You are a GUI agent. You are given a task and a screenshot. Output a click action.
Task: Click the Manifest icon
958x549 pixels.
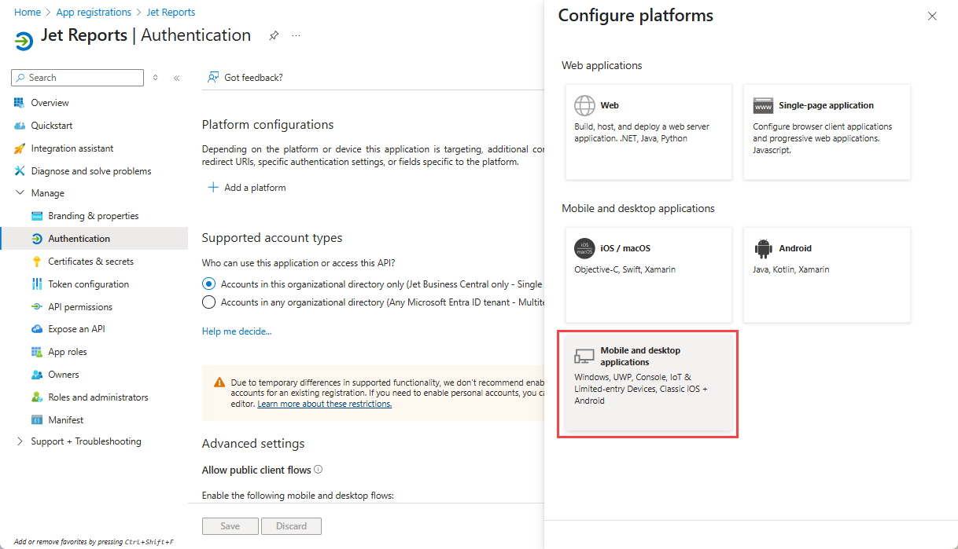(x=37, y=420)
